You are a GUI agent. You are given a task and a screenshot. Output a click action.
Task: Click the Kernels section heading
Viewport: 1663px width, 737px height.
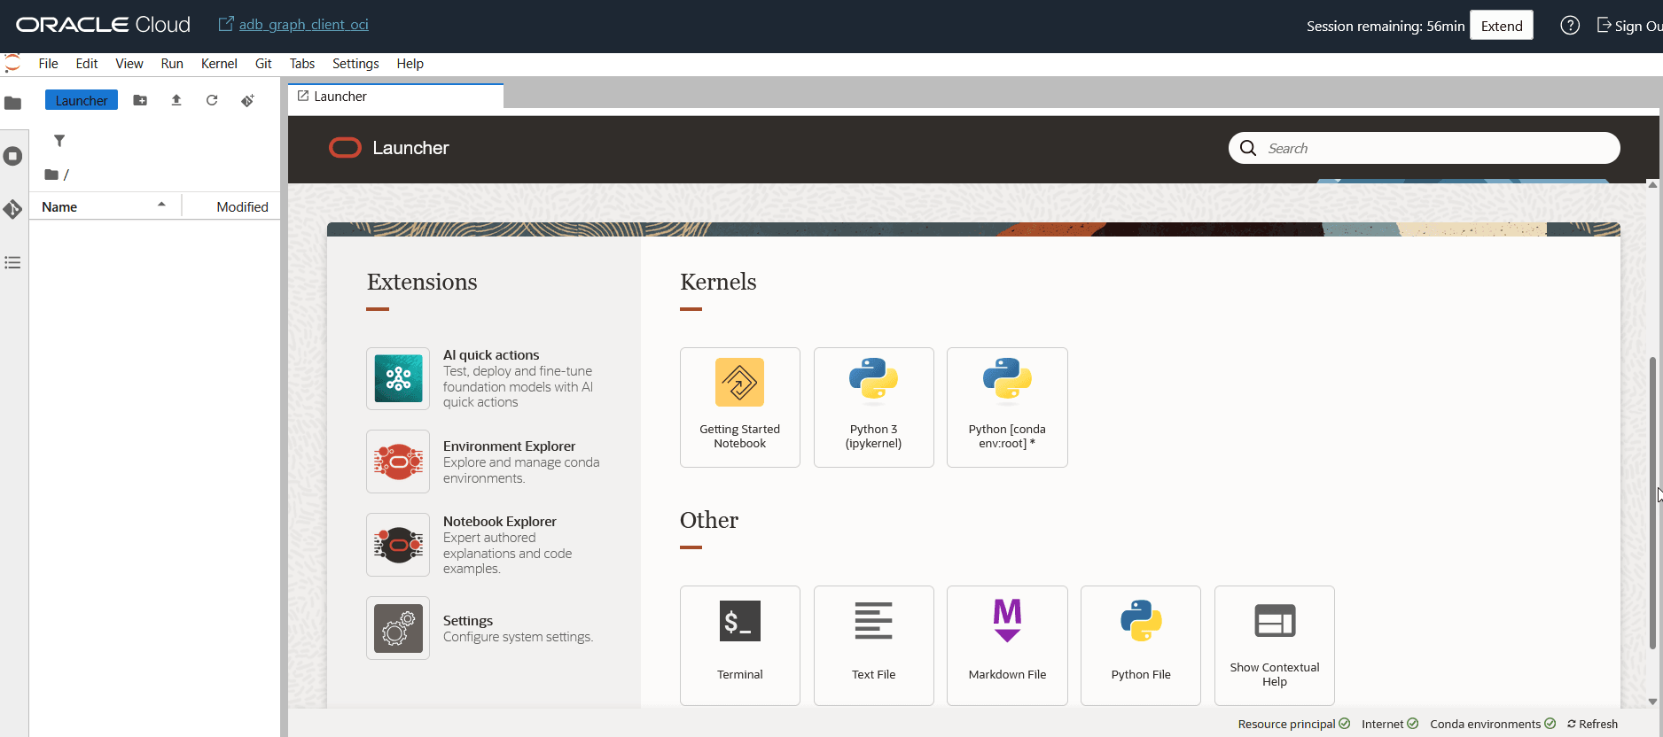pos(718,282)
